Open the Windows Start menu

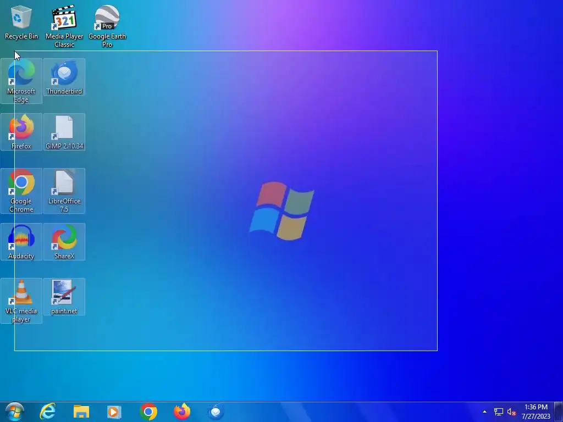(x=15, y=412)
